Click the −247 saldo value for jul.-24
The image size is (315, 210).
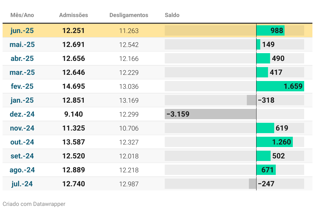pos(266,184)
